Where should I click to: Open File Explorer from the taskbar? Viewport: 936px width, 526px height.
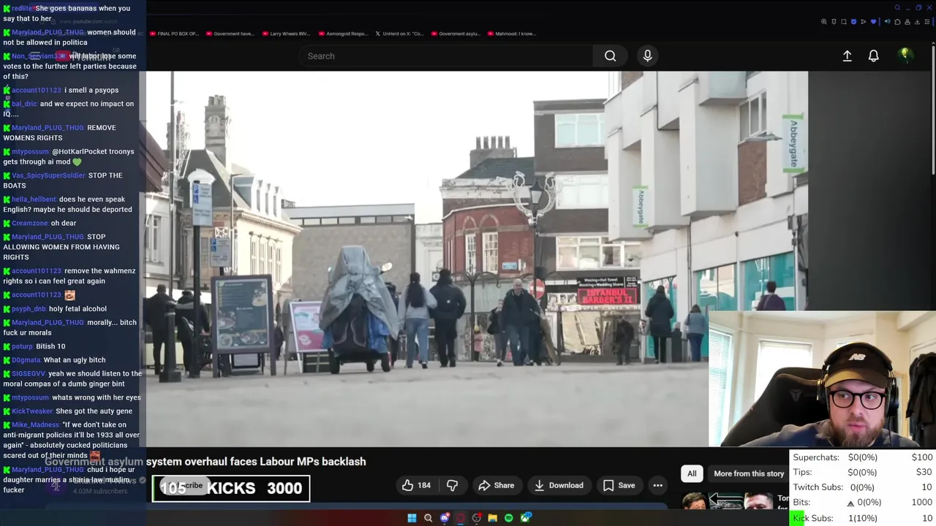(492, 518)
